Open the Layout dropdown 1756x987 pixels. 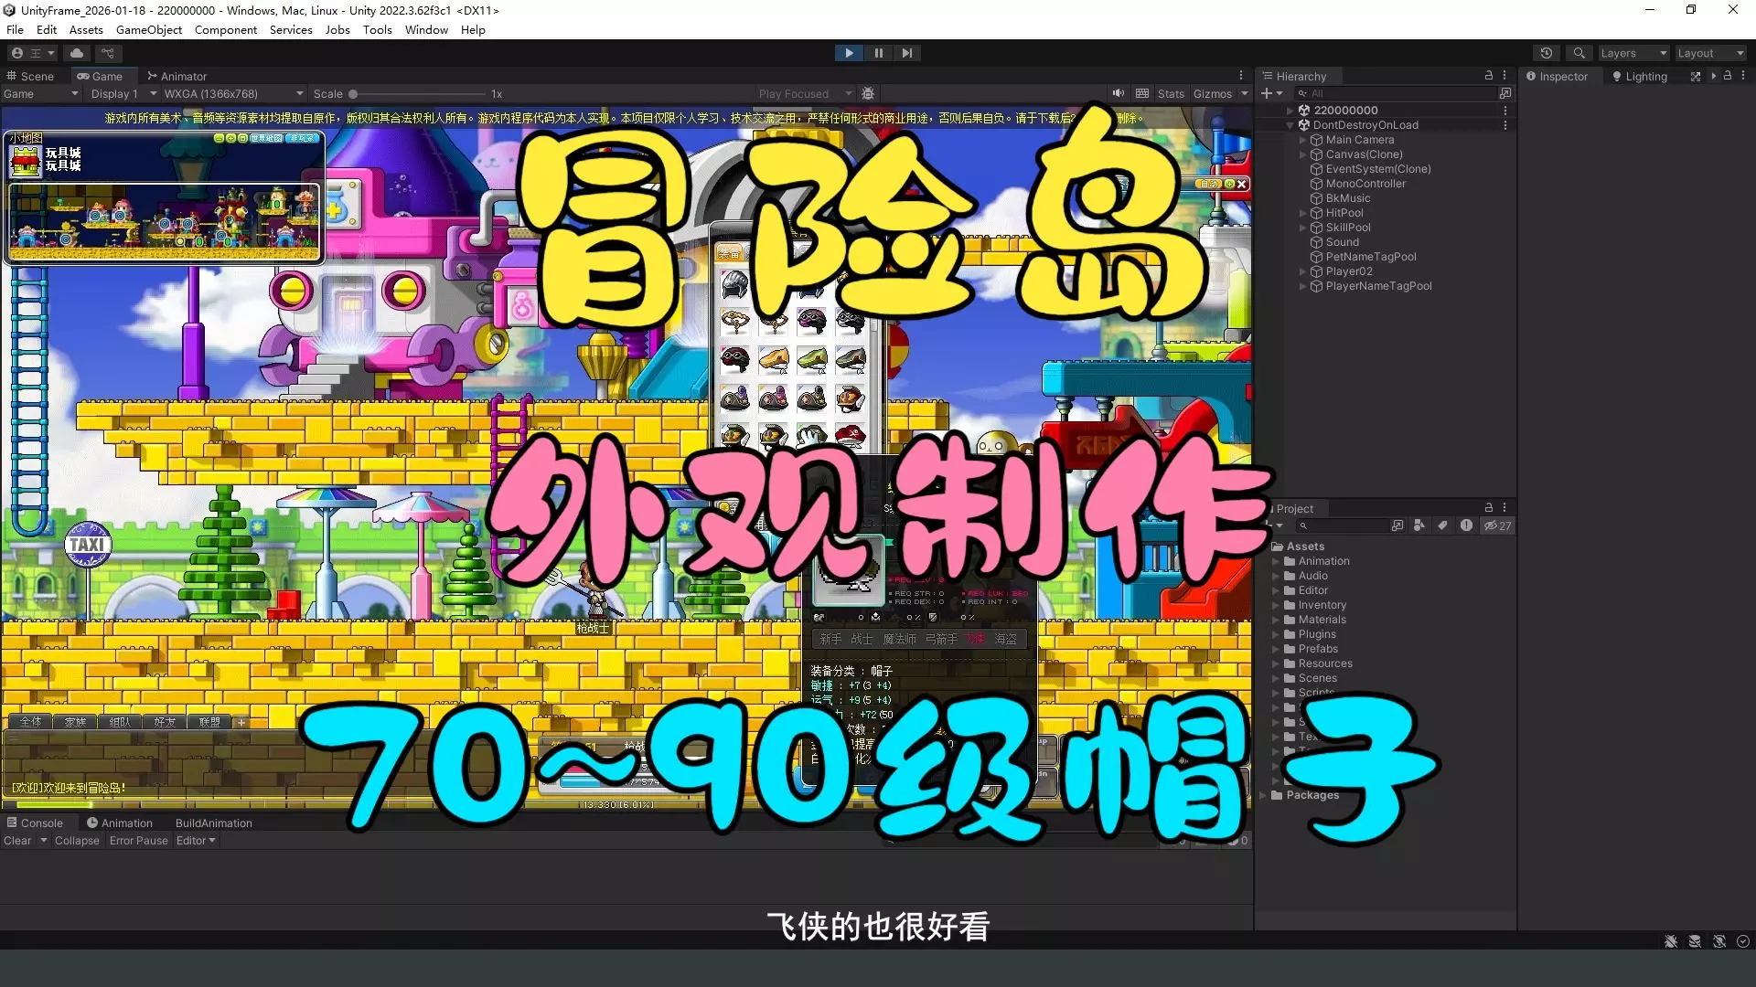point(1710,53)
